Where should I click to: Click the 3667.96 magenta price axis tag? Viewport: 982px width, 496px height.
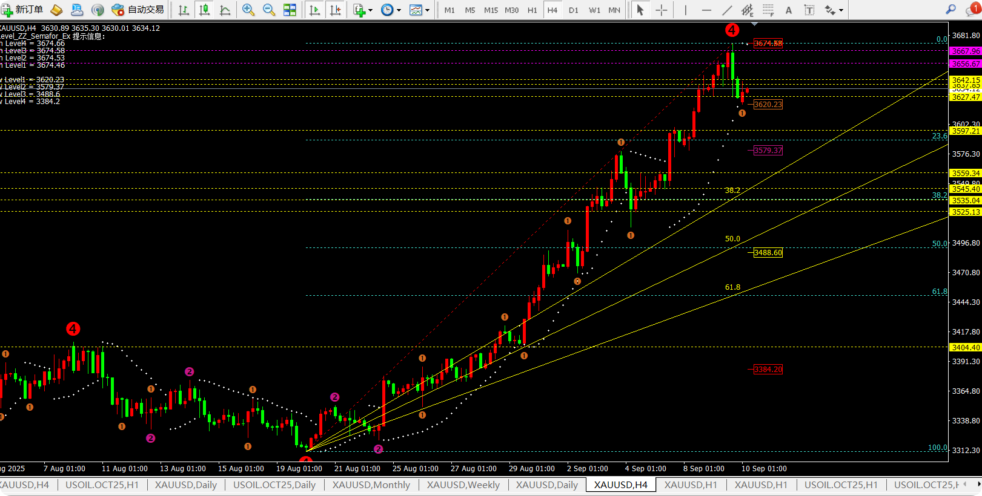[x=966, y=51]
